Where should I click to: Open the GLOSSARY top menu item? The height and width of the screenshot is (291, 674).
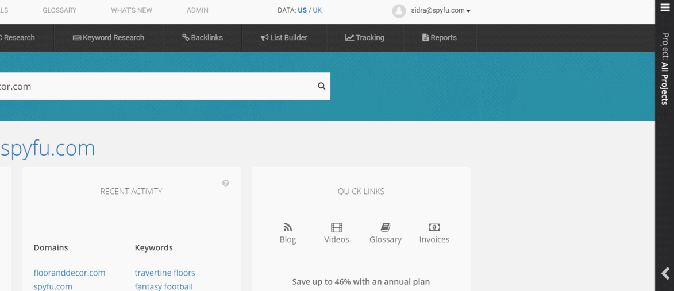[x=59, y=10]
